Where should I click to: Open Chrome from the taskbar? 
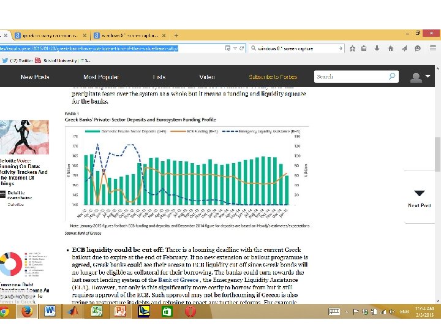[4, 311]
